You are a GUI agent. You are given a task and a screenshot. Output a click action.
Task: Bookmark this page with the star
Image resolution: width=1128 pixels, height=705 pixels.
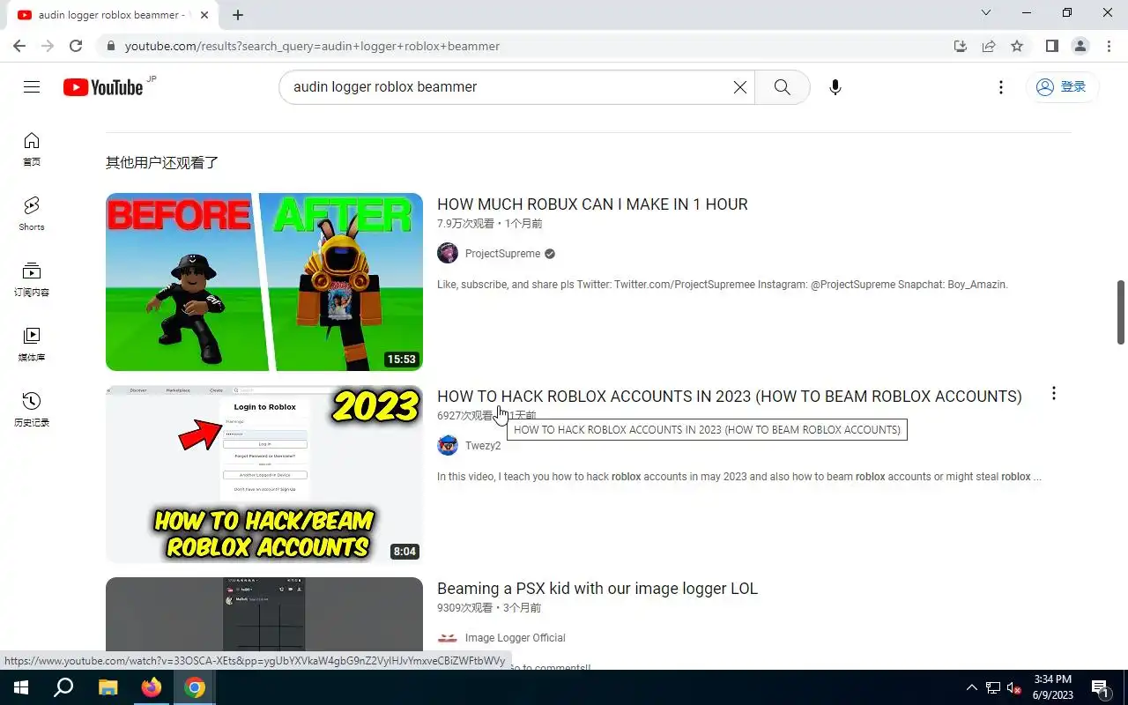point(1017,46)
